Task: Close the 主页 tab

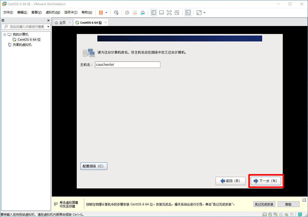Action: pyautogui.click(x=70, y=23)
